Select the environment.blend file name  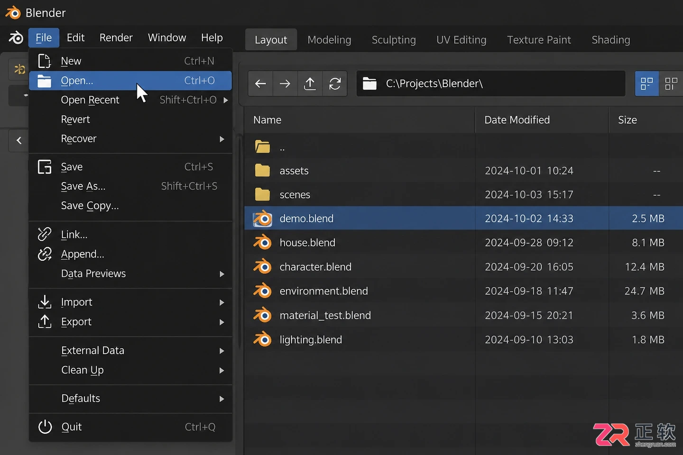click(x=324, y=291)
